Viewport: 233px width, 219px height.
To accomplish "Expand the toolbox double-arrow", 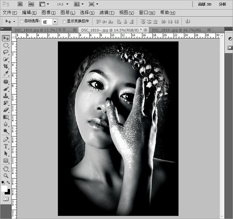I will pos(2,28).
